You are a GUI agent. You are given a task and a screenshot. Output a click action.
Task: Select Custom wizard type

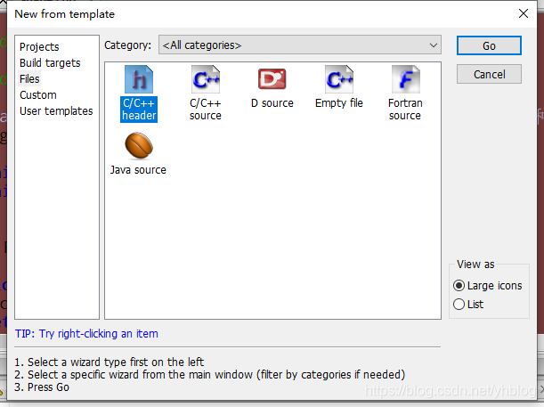pyautogui.click(x=37, y=95)
